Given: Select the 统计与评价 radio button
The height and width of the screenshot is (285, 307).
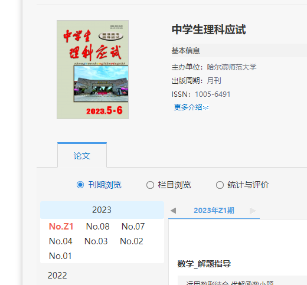Looking at the screenshot, I should coord(220,185).
